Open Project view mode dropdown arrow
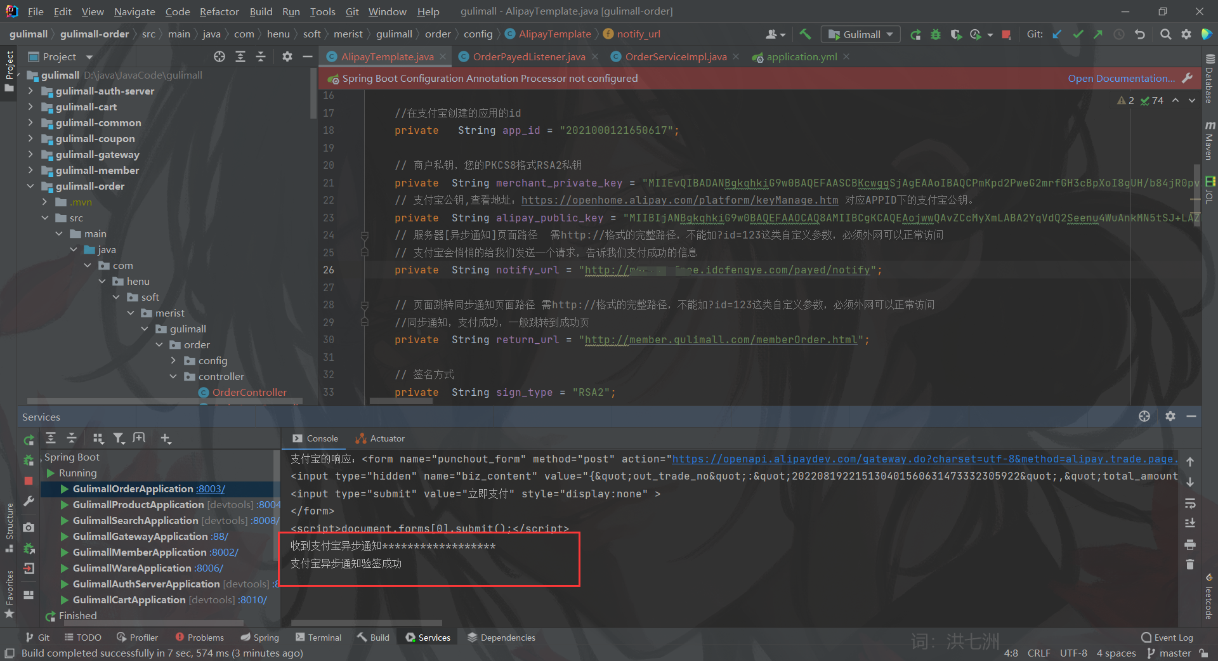 point(89,57)
